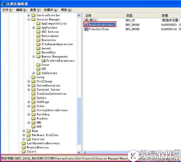
Task: Click the TimeZoneInformation folder icon
Action: pos(33,94)
